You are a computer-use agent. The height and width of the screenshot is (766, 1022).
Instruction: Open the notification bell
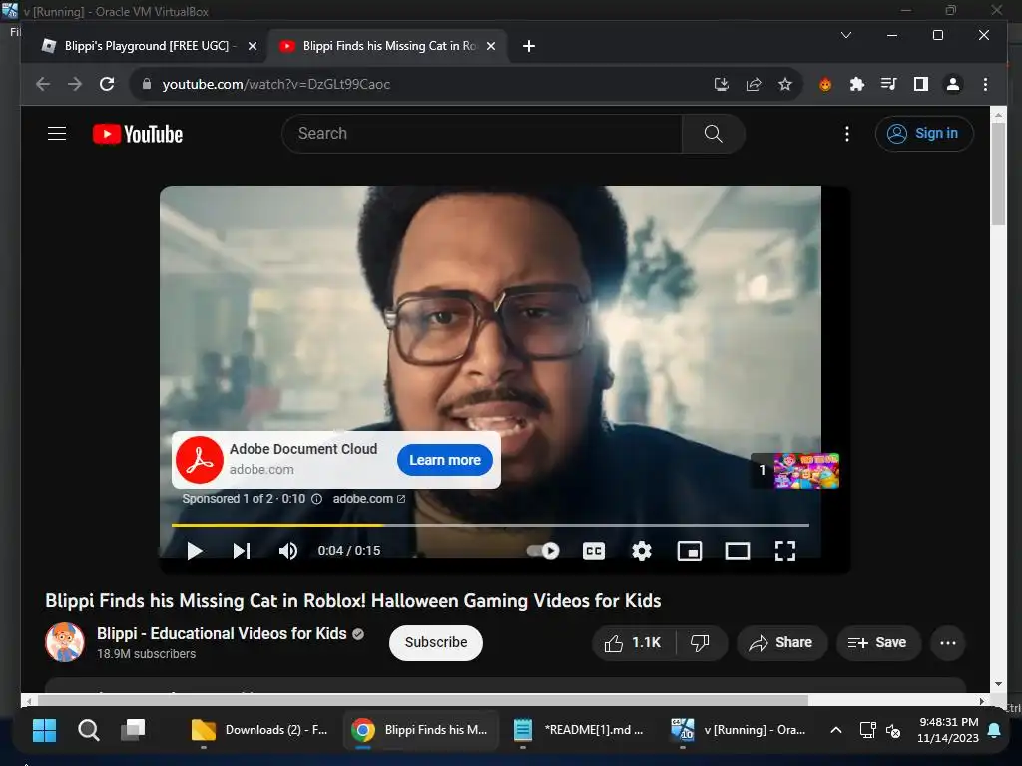click(x=994, y=730)
